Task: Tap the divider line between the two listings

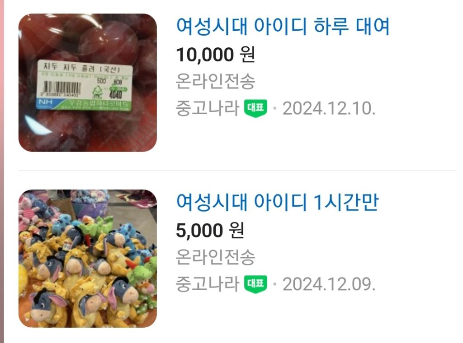Action: pyautogui.click(x=237, y=170)
